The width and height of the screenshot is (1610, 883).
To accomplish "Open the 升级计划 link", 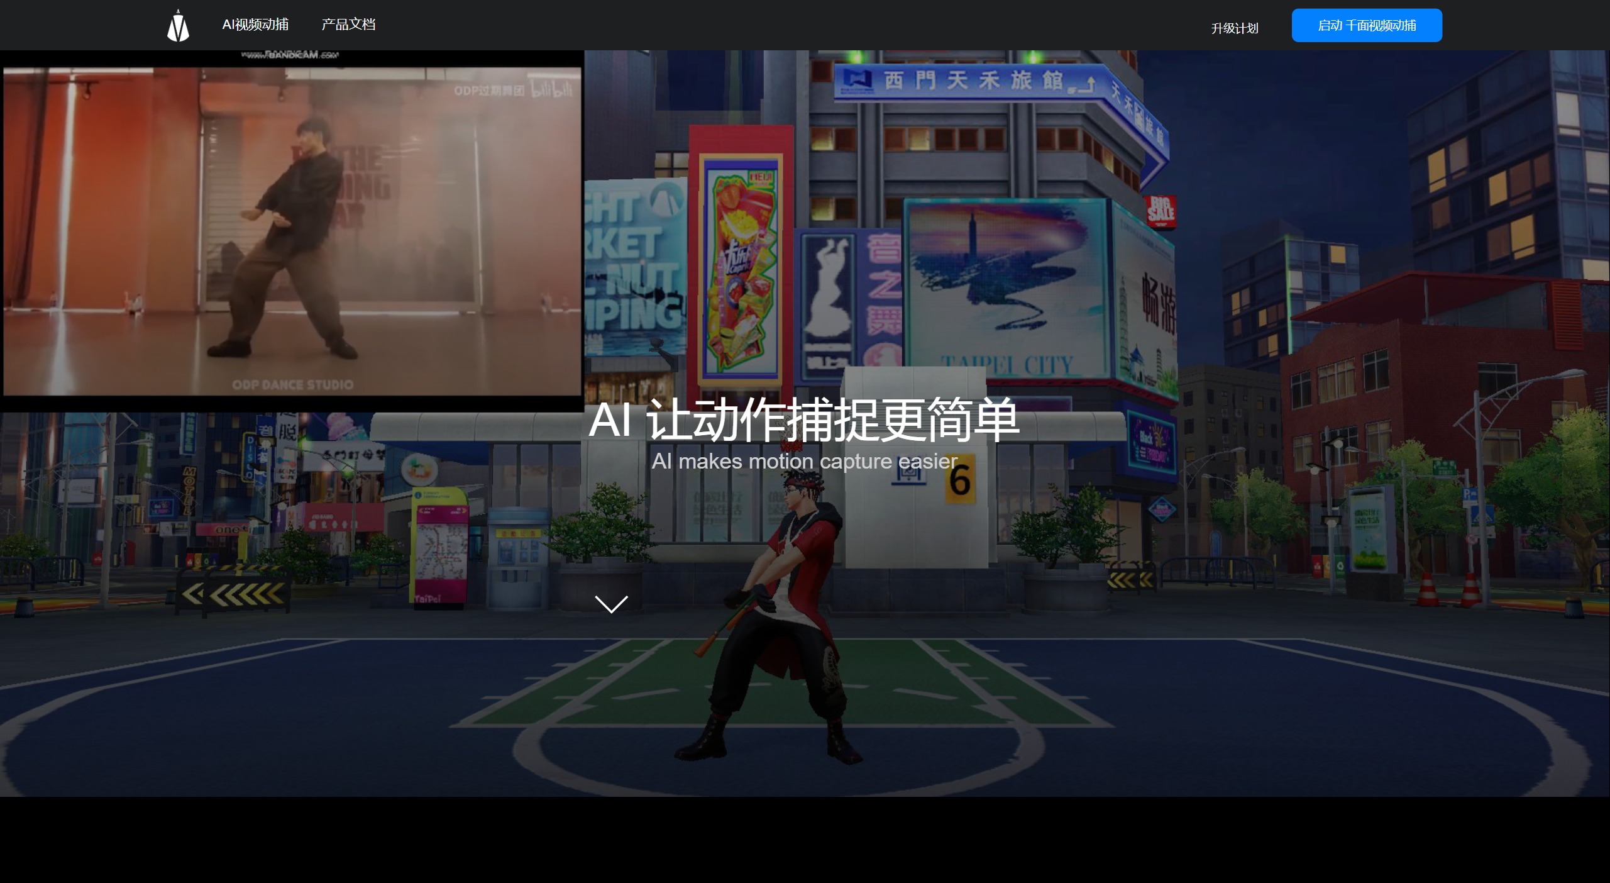I will pos(1234,28).
